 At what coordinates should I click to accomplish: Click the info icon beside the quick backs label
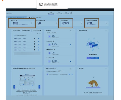(x=54, y=58)
